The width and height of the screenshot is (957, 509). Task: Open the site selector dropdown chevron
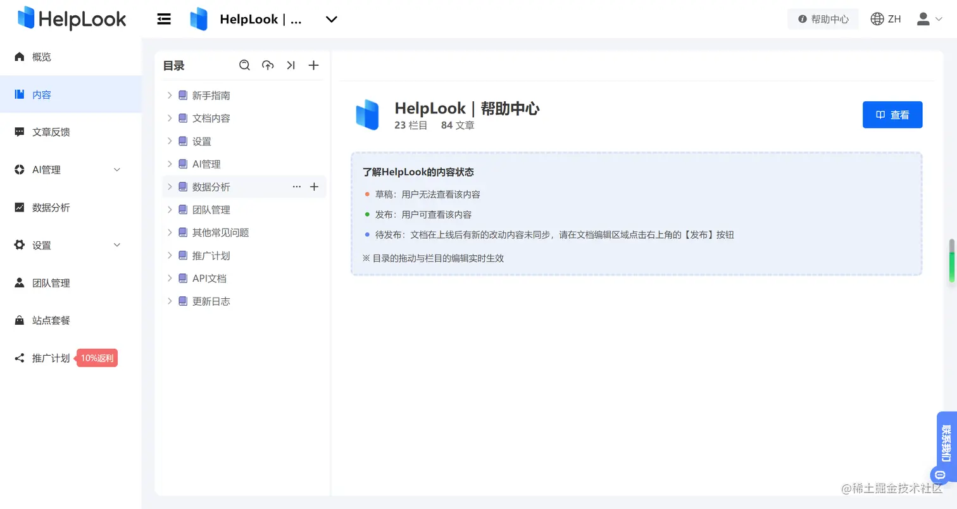[331, 19]
